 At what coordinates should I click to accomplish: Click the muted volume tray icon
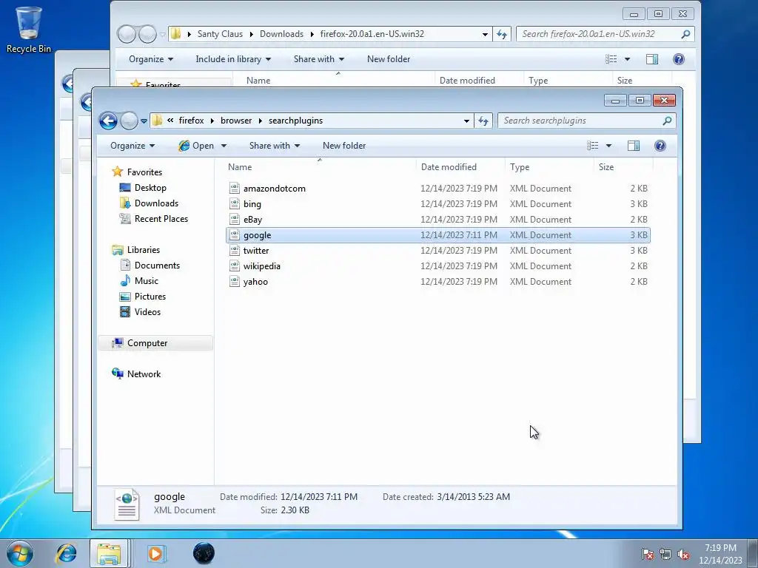coord(683,554)
